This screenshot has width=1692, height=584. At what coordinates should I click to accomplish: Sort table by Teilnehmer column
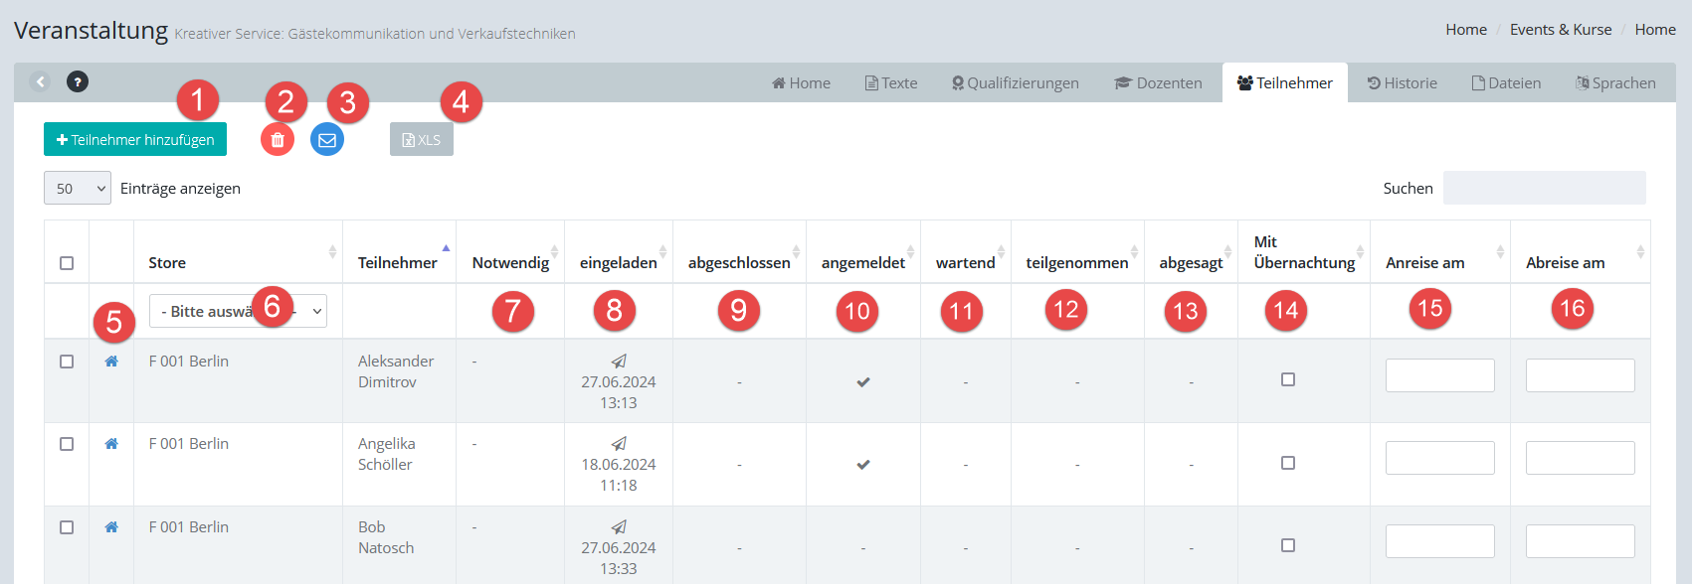[398, 262]
